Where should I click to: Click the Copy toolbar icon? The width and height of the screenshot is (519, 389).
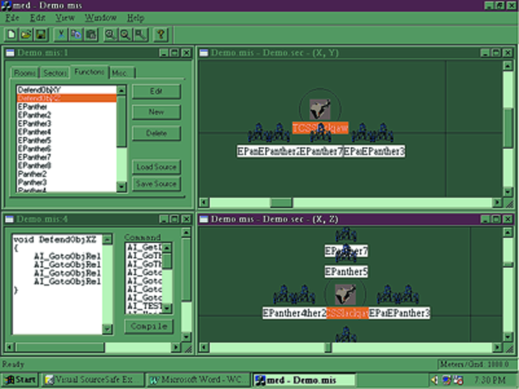76,35
